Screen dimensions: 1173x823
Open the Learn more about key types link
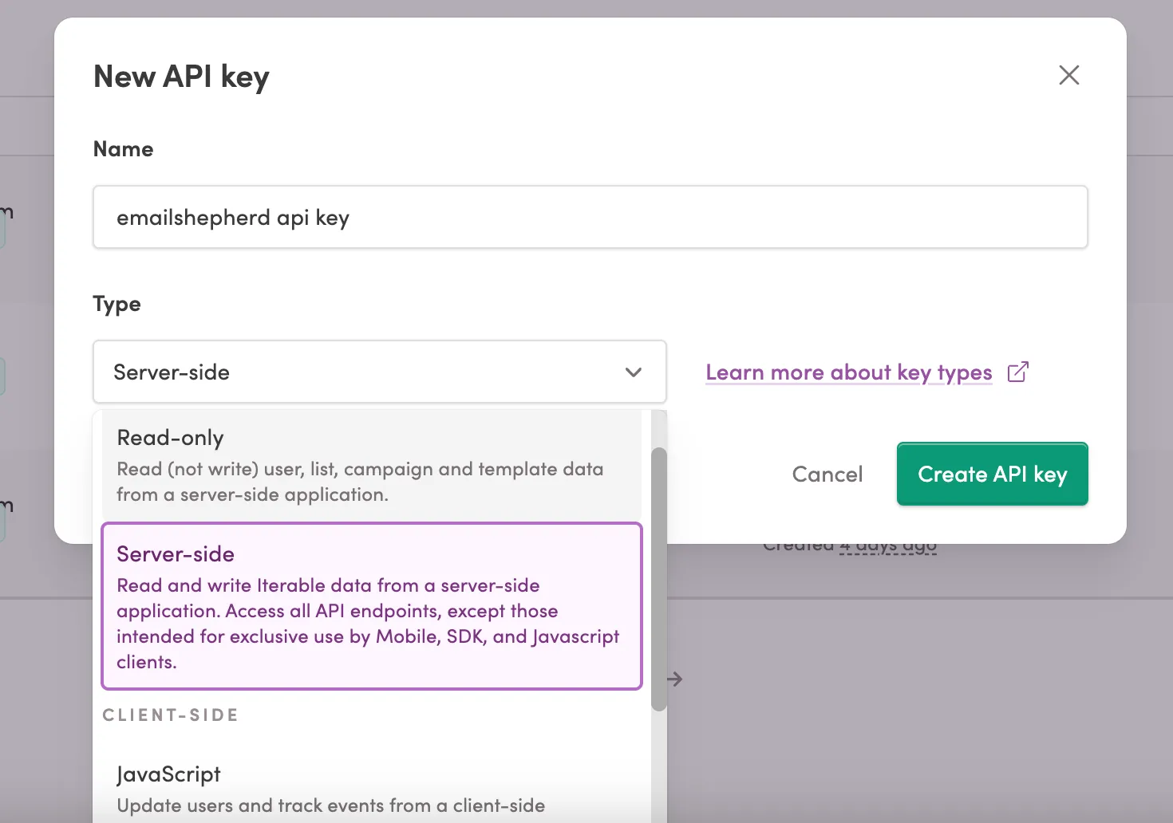click(x=848, y=372)
